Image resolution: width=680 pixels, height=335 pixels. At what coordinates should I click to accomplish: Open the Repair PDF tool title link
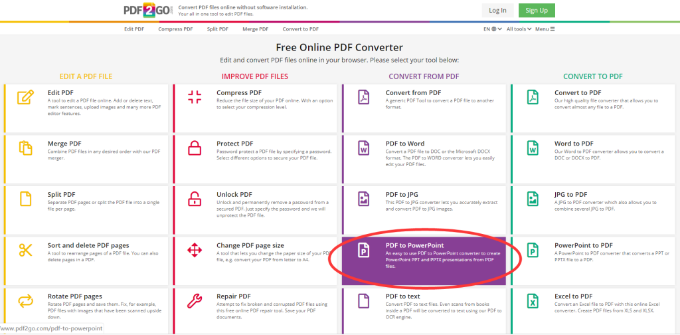tap(234, 296)
